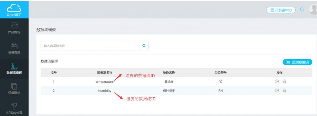The image size is (317, 116).
Task: Click the 单位符号 column header
Action: pyautogui.click(x=220, y=73)
